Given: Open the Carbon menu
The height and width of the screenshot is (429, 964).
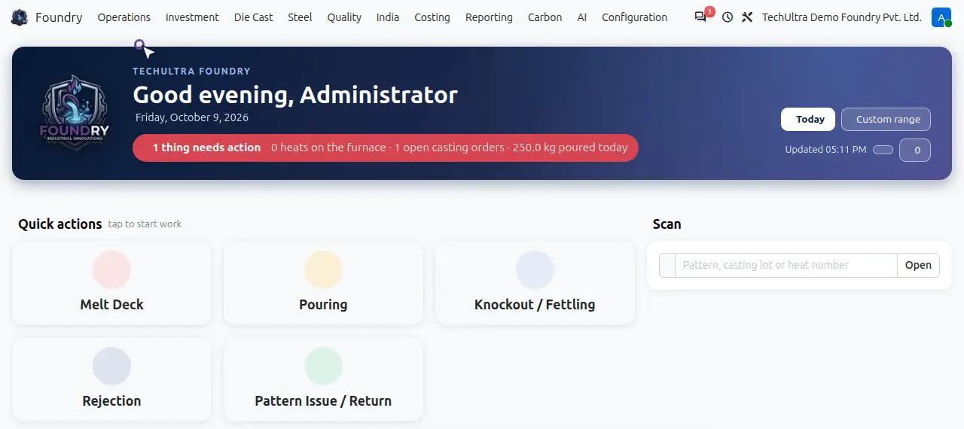Looking at the screenshot, I should 545,17.
